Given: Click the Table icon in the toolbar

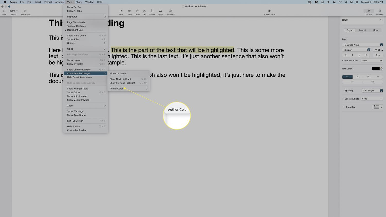Looking at the screenshot, I should pyautogui.click(x=129, y=11).
